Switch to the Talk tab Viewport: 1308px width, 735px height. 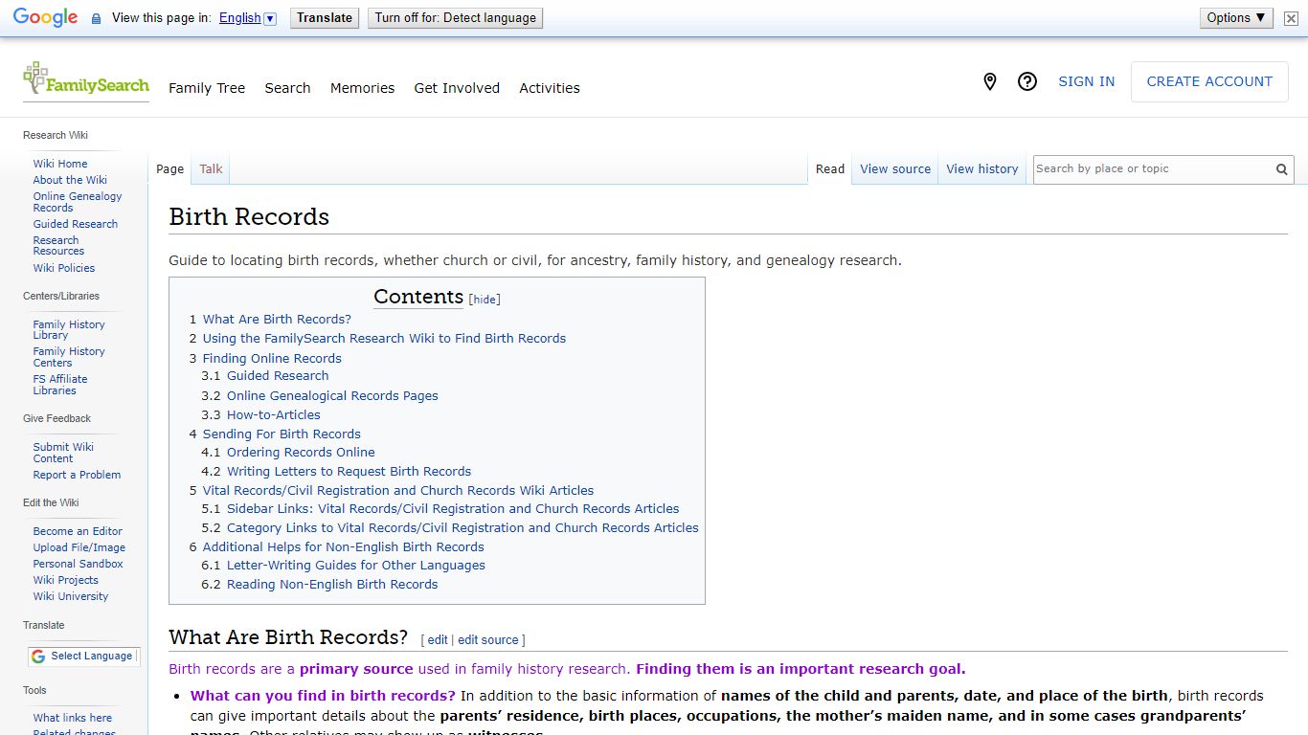211,169
